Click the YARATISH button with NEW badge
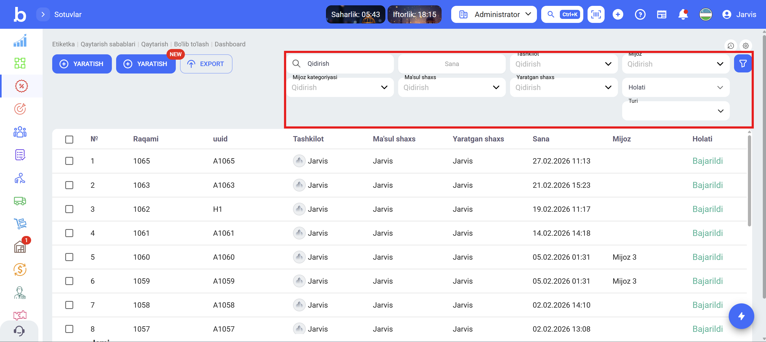766x342 pixels. tap(146, 64)
